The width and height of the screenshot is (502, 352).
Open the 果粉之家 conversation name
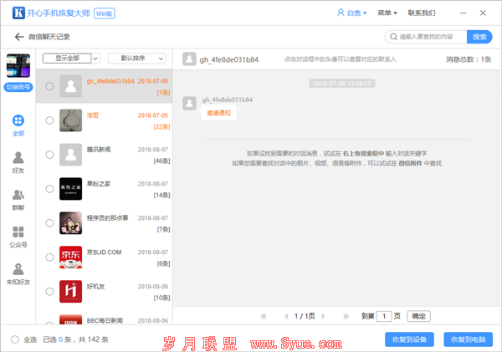click(99, 184)
